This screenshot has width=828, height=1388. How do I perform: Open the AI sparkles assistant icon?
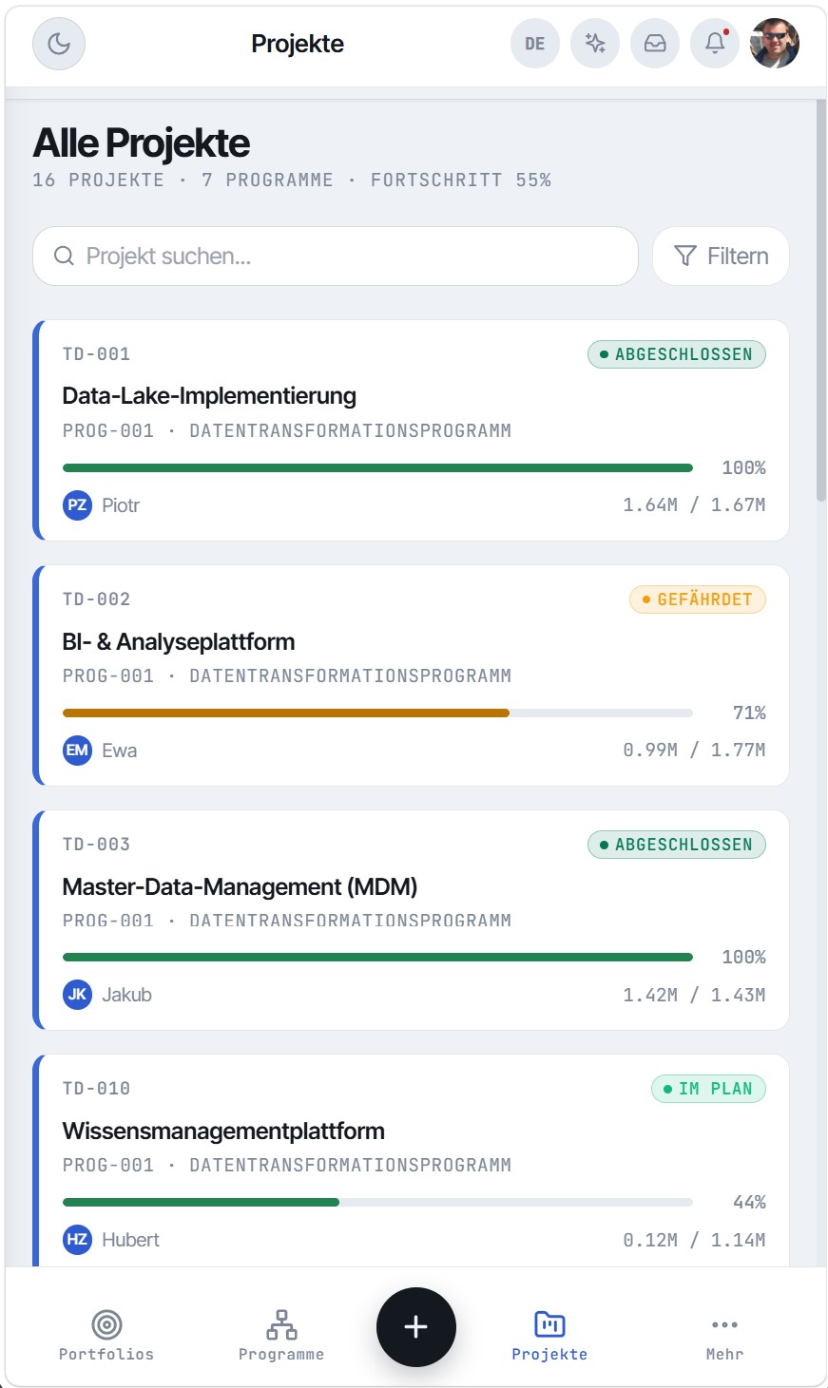click(595, 44)
